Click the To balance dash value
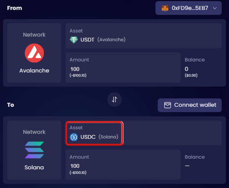The height and width of the screenshot is (188, 229). pos(187,166)
